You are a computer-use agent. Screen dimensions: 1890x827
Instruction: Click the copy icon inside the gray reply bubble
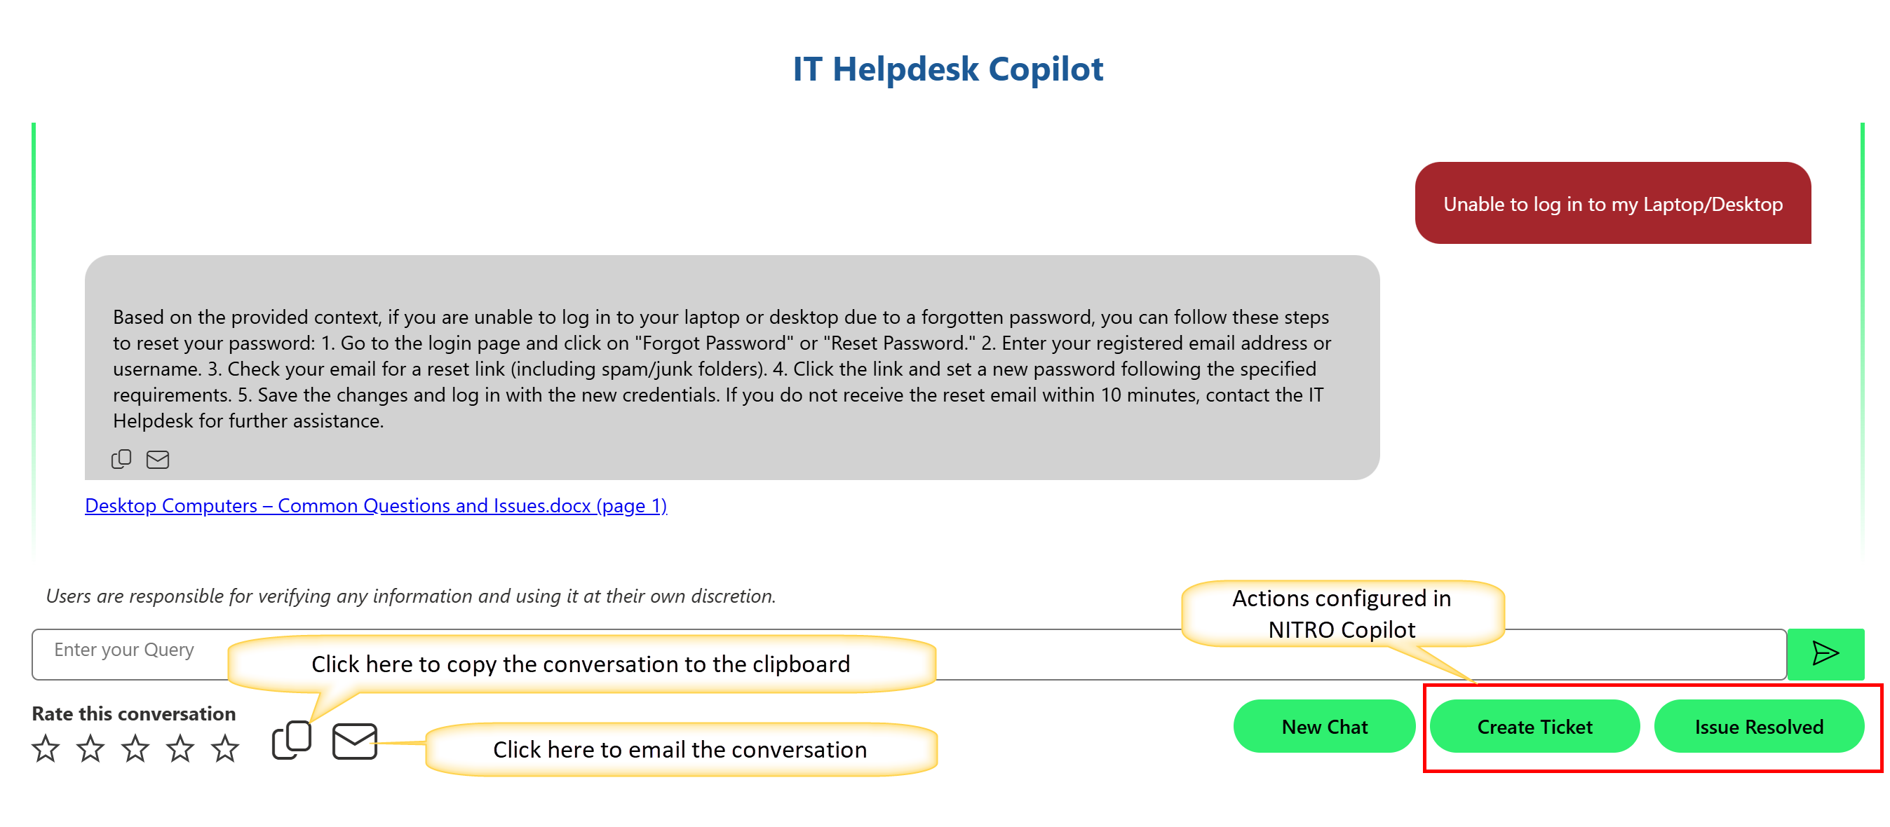coord(121,459)
